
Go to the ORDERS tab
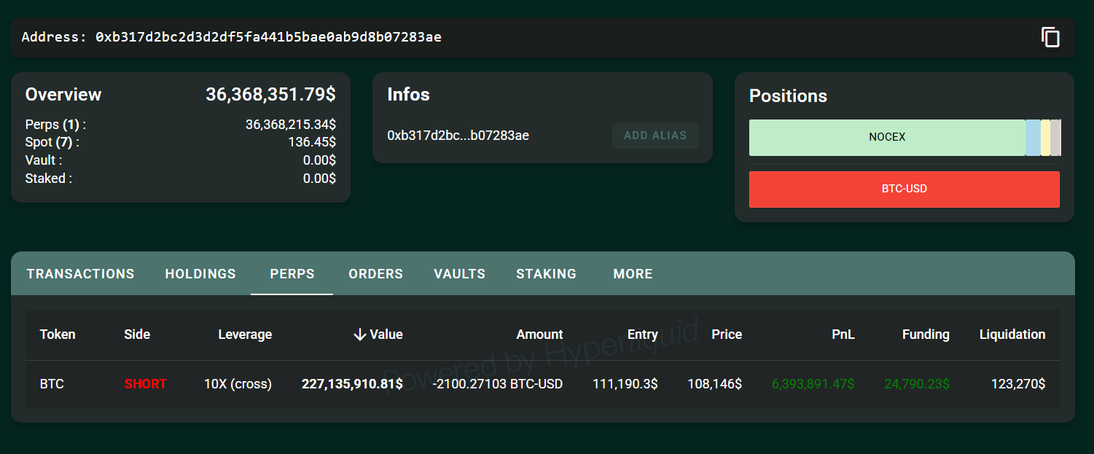375,274
